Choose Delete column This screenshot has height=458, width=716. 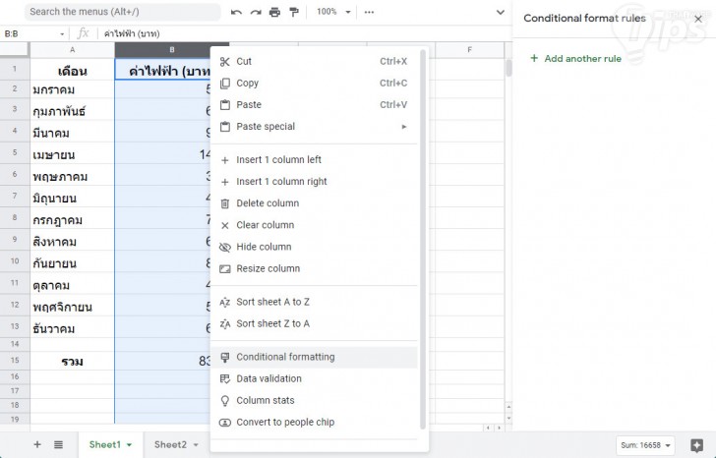click(x=314, y=203)
